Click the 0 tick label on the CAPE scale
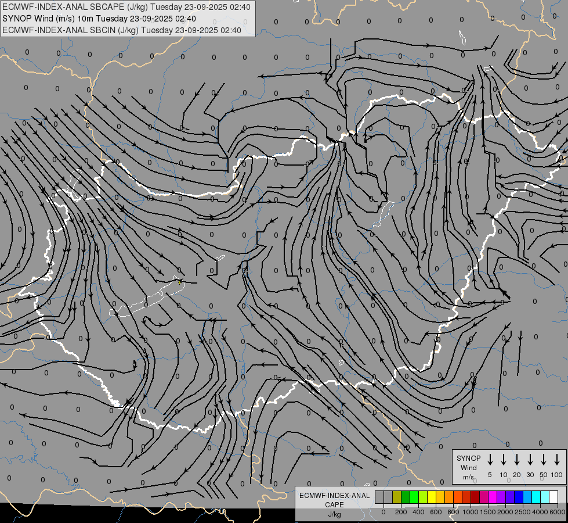This screenshot has width=568, height=523. tap(384, 512)
